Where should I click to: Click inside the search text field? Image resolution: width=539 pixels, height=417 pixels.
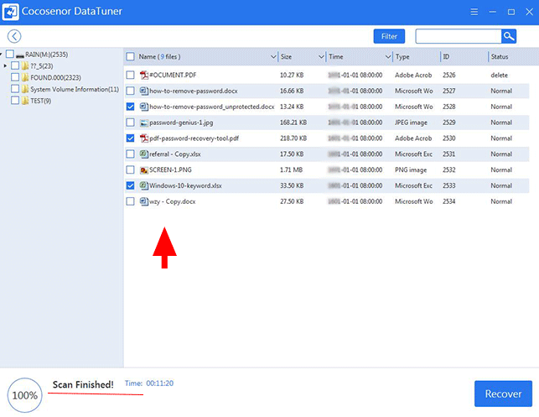point(458,36)
